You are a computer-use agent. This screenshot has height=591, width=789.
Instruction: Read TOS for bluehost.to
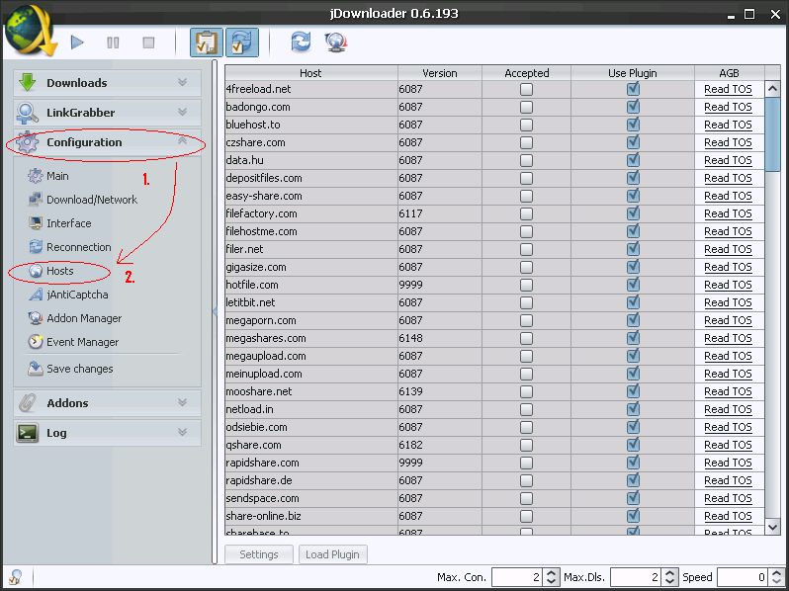click(728, 125)
